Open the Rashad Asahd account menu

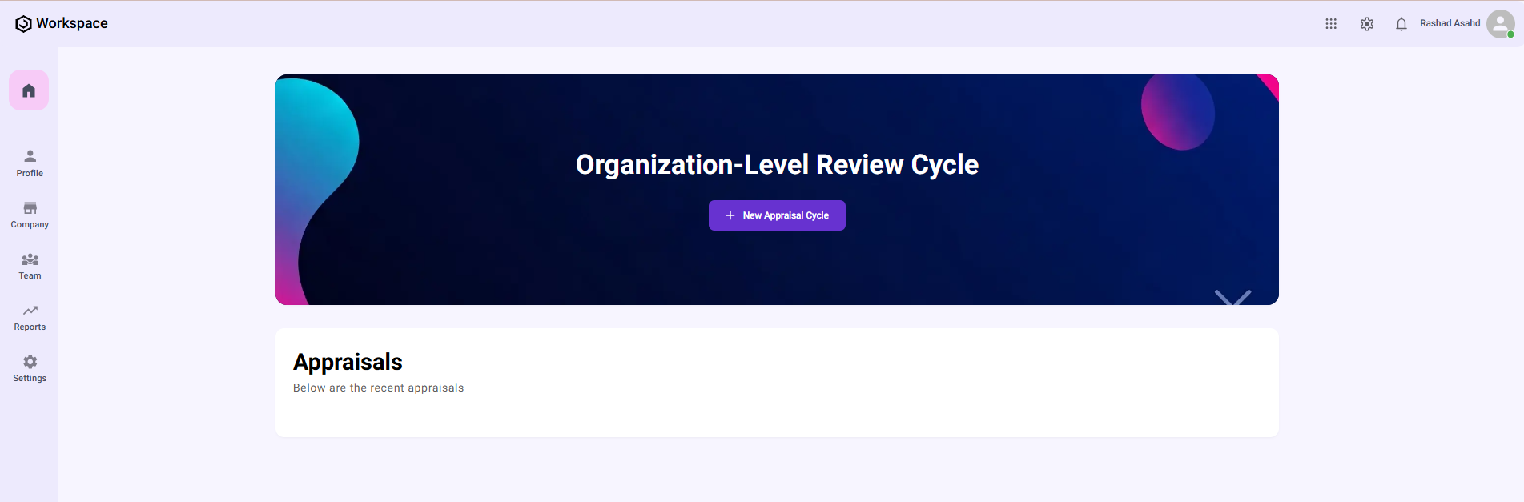(x=1450, y=23)
